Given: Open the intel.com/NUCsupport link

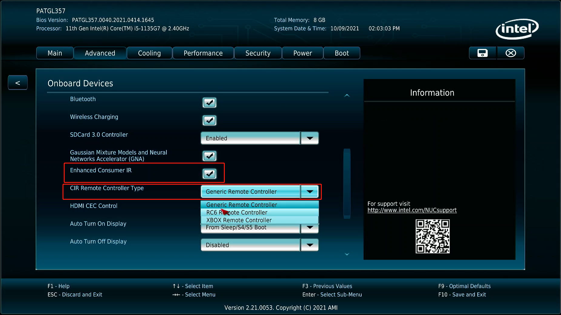Looking at the screenshot, I should pyautogui.click(x=412, y=210).
